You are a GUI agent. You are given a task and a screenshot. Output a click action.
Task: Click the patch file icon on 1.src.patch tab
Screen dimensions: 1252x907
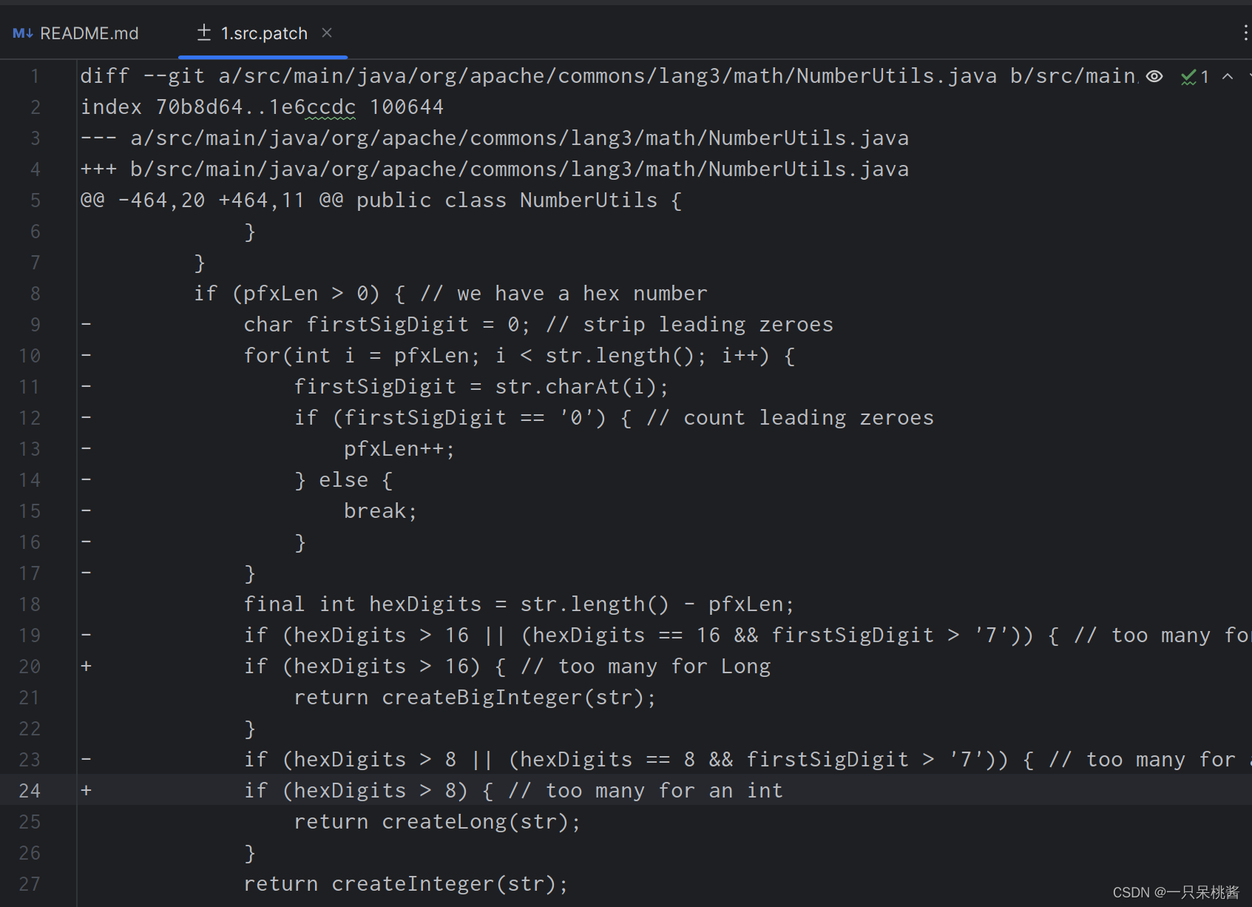click(x=204, y=33)
